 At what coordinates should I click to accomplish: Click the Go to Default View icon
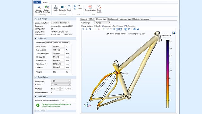(x=98, y=29)
